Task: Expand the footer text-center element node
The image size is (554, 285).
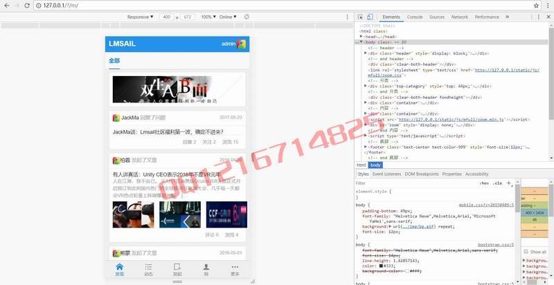Action: tap(366, 147)
